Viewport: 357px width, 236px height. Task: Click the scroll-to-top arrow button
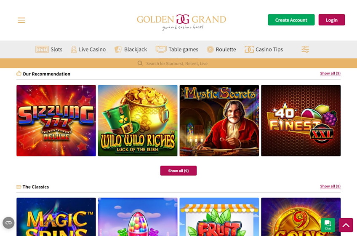[x=346, y=225]
